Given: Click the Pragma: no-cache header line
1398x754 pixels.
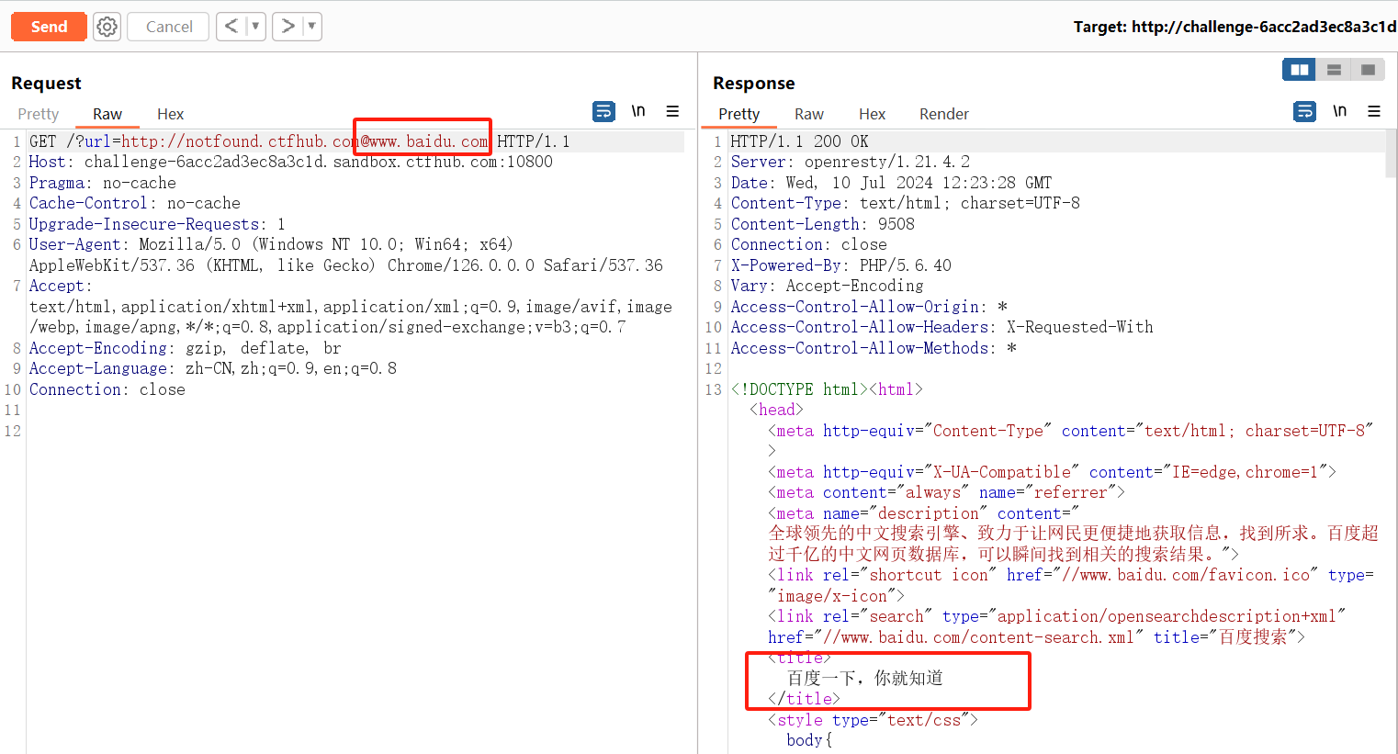Looking at the screenshot, I should click(103, 183).
